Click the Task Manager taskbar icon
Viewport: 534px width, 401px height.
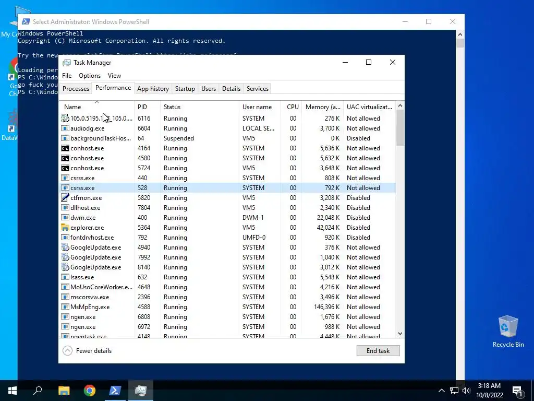140,391
